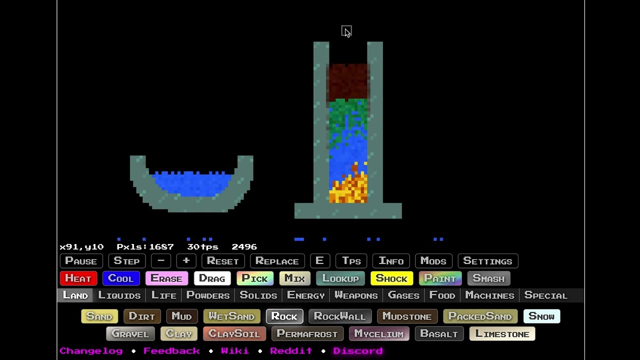Increase brush size with plus button
Image resolution: width=640 pixels, height=360 pixels.
tap(186, 261)
